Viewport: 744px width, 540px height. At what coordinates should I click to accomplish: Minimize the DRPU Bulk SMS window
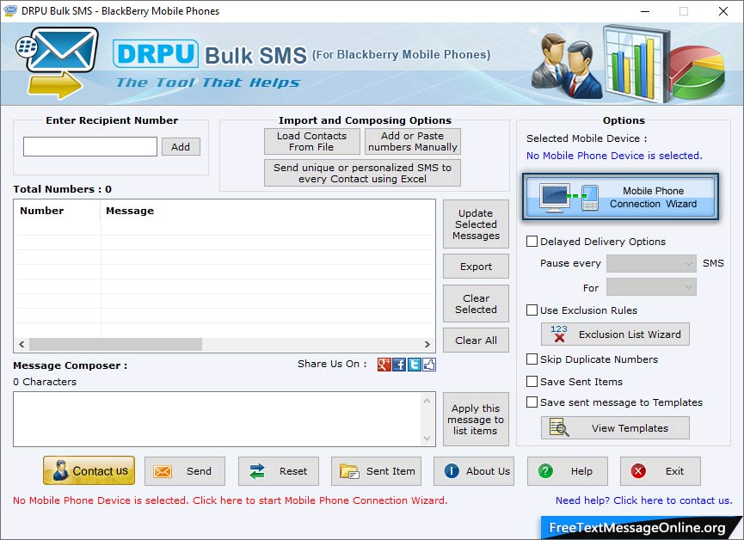coord(645,11)
